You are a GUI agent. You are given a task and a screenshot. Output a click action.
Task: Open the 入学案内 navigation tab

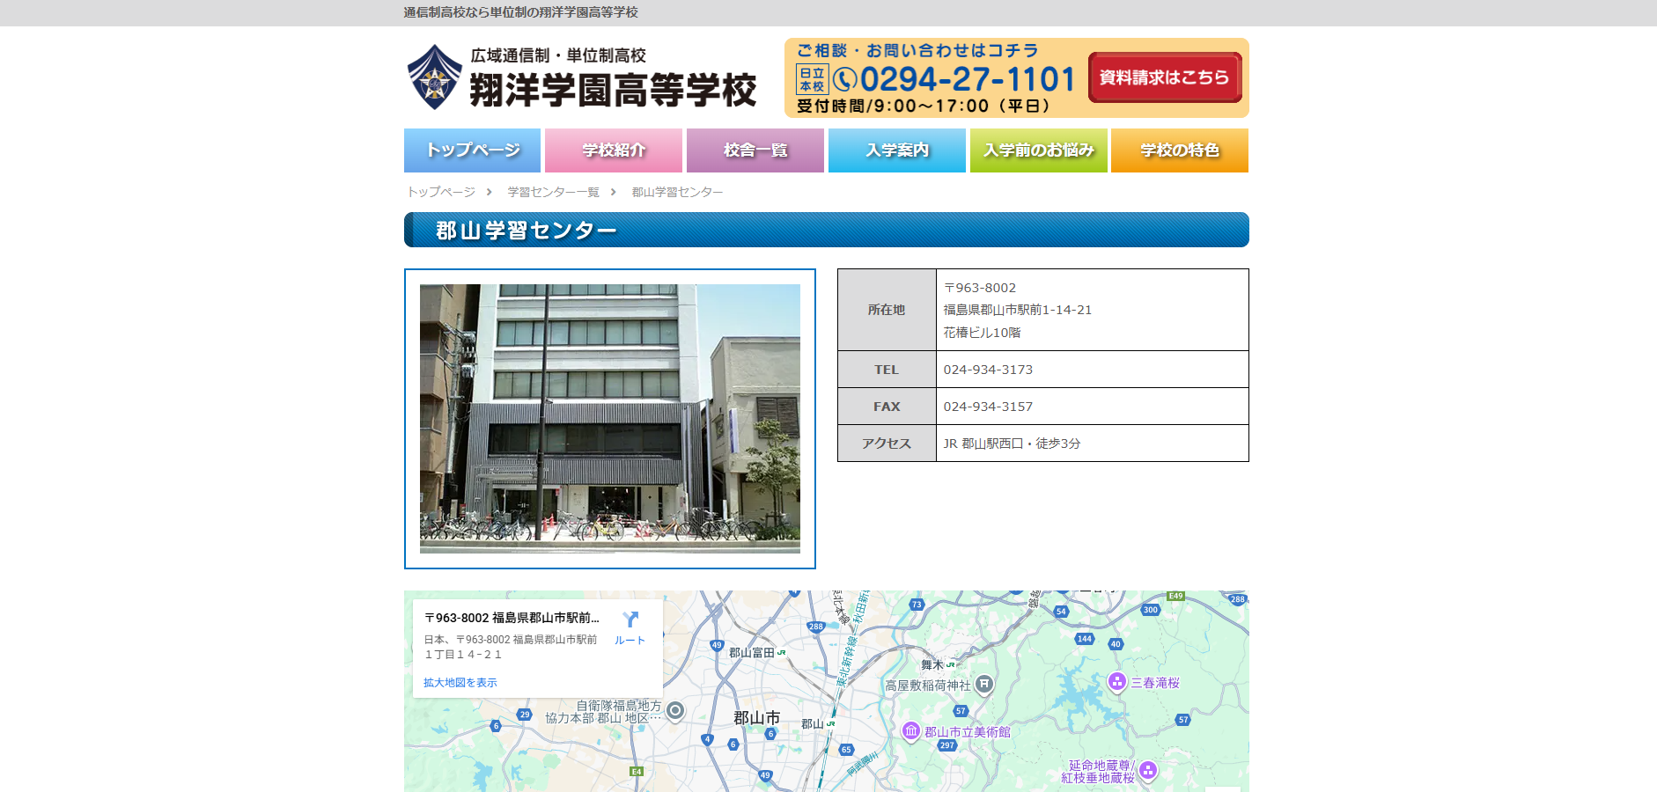[x=896, y=150]
